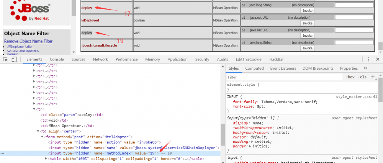Open the style_master.css:41 source link
The width and height of the screenshot is (383, 163).
[x=357, y=97]
